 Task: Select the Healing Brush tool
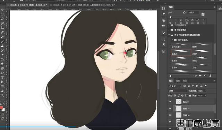click(x=2, y=37)
